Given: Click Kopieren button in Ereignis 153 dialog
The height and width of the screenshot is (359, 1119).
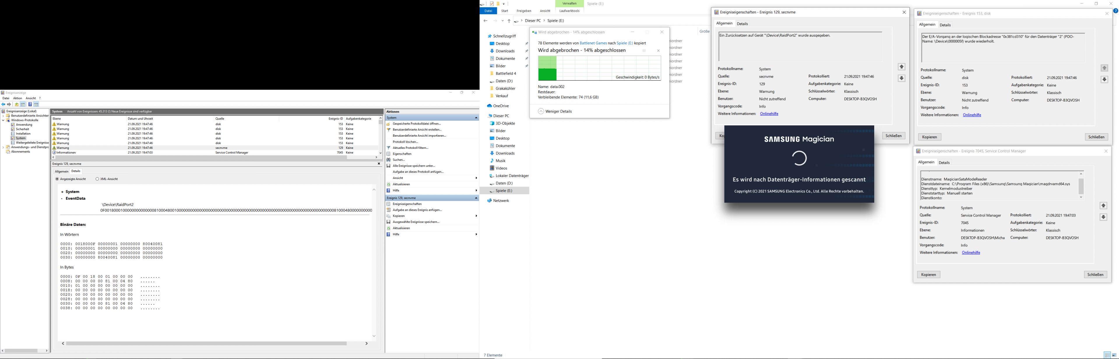Looking at the screenshot, I should click(929, 137).
